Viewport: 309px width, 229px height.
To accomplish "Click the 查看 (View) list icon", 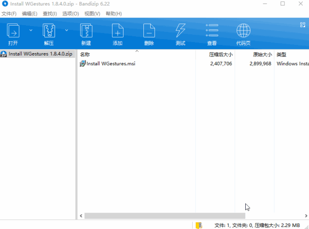I will click(x=212, y=30).
